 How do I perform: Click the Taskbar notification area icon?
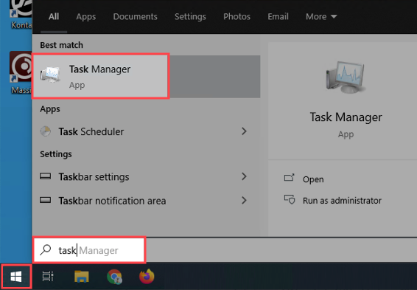click(46, 200)
